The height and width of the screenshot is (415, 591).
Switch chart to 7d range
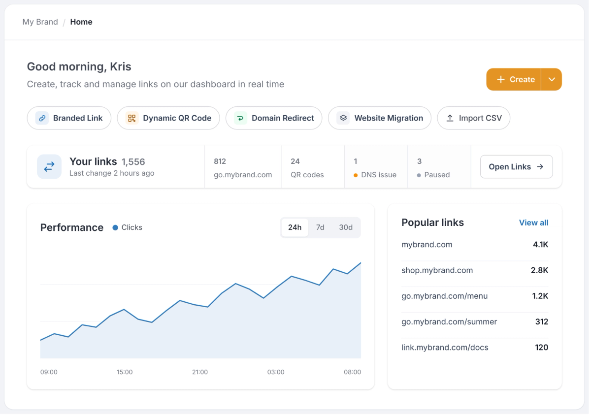(320, 227)
